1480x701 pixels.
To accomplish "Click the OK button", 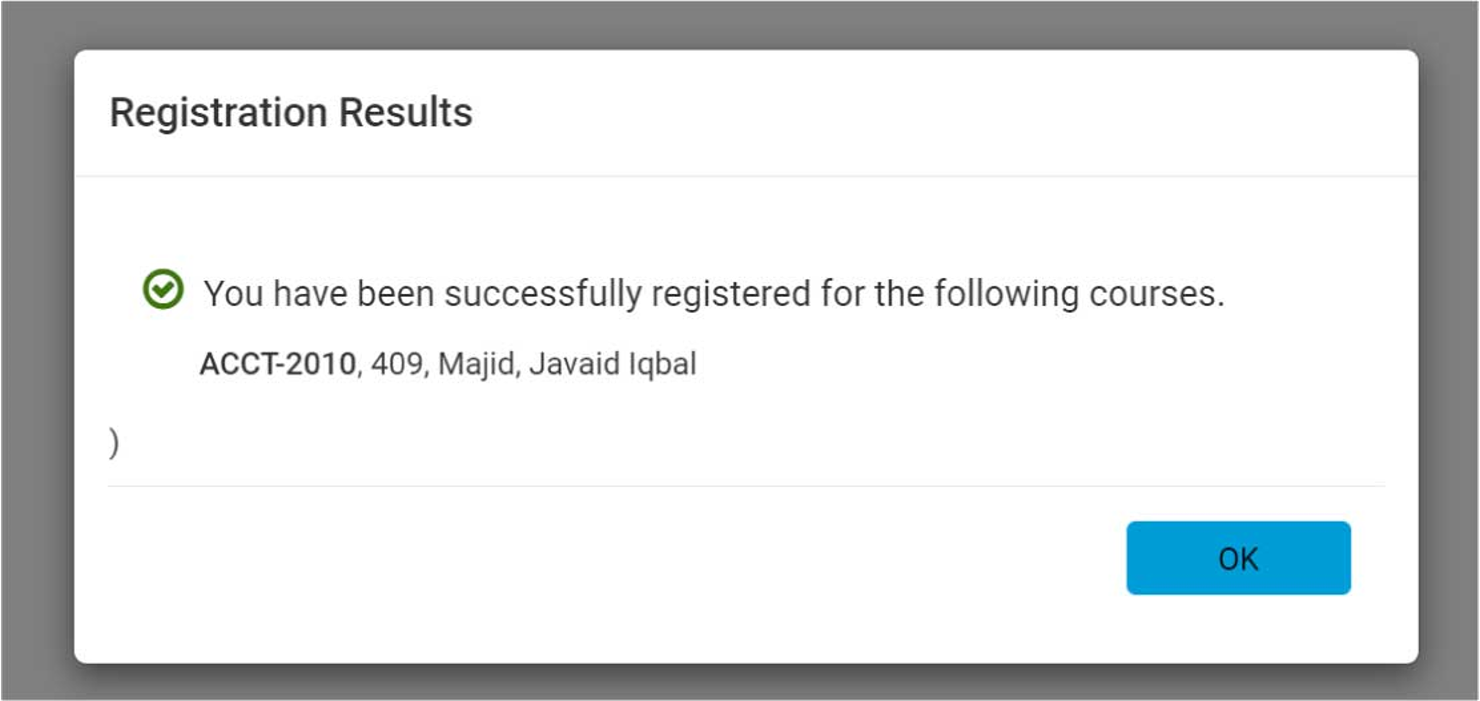I will tap(1238, 558).
